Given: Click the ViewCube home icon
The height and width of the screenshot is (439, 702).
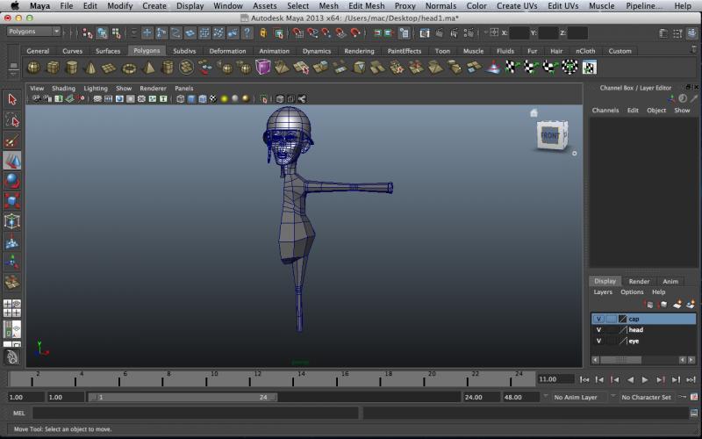Looking at the screenshot, I should (533, 112).
